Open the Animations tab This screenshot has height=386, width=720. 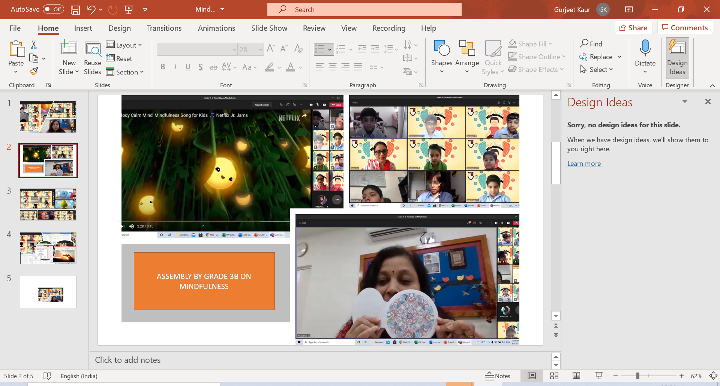[216, 28]
